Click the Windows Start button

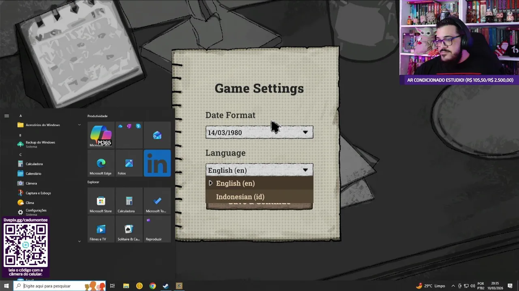pos(6,286)
